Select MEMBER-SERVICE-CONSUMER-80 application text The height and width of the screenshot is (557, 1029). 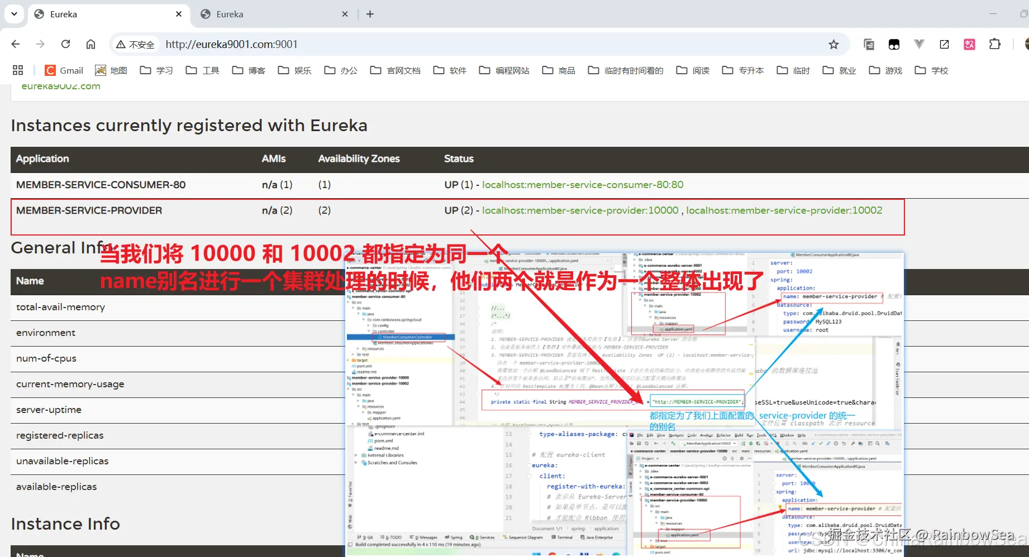(x=101, y=185)
